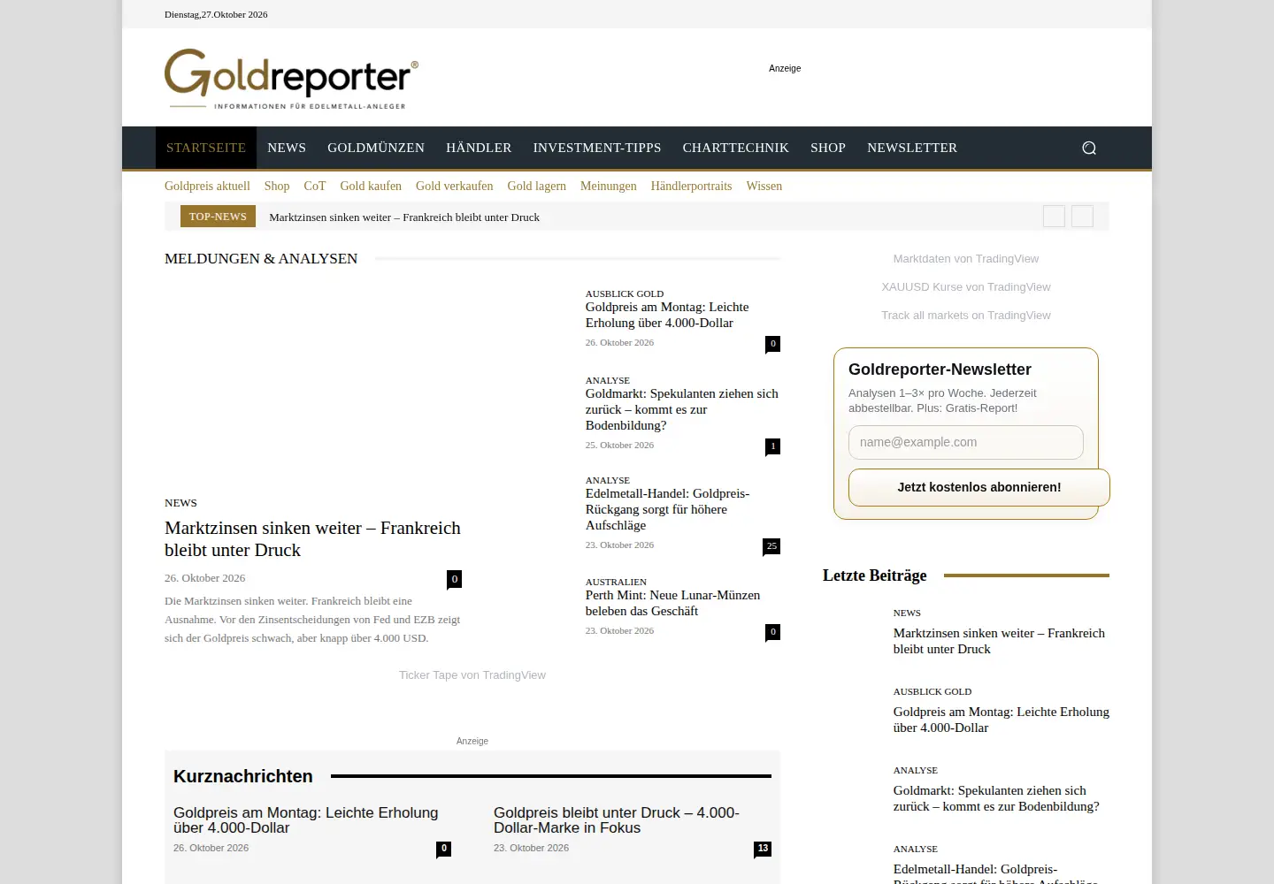
Task: Open the CHARTTECHNIK menu
Action: [x=736, y=148]
